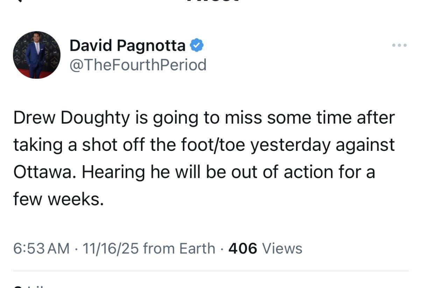Click David Pagnotta's profile avatar
The width and height of the screenshot is (422, 288).
coord(36,55)
